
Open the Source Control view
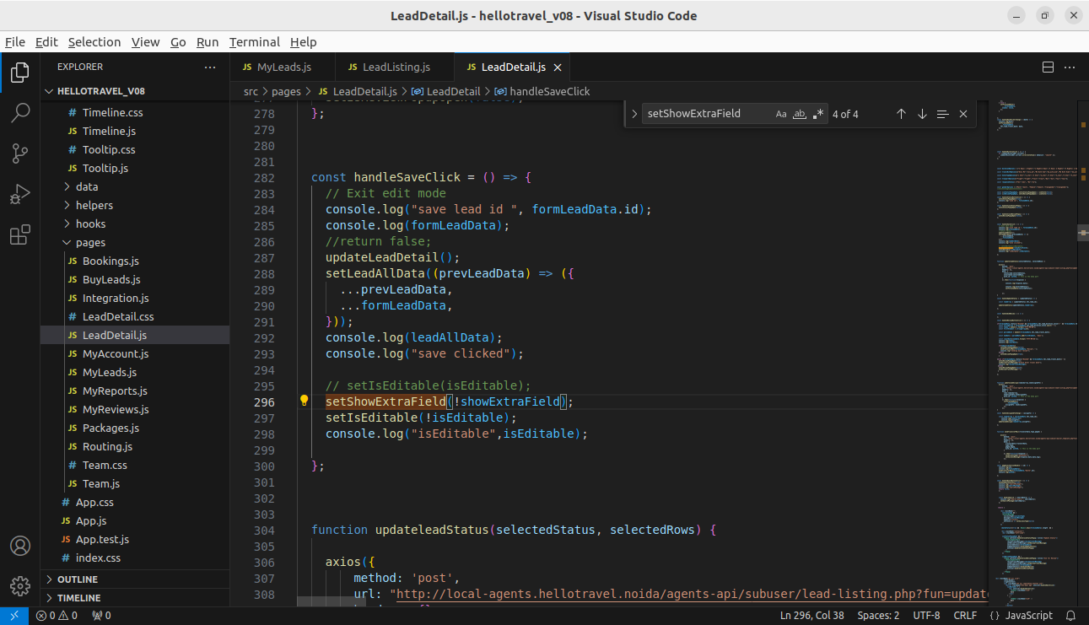coord(20,154)
